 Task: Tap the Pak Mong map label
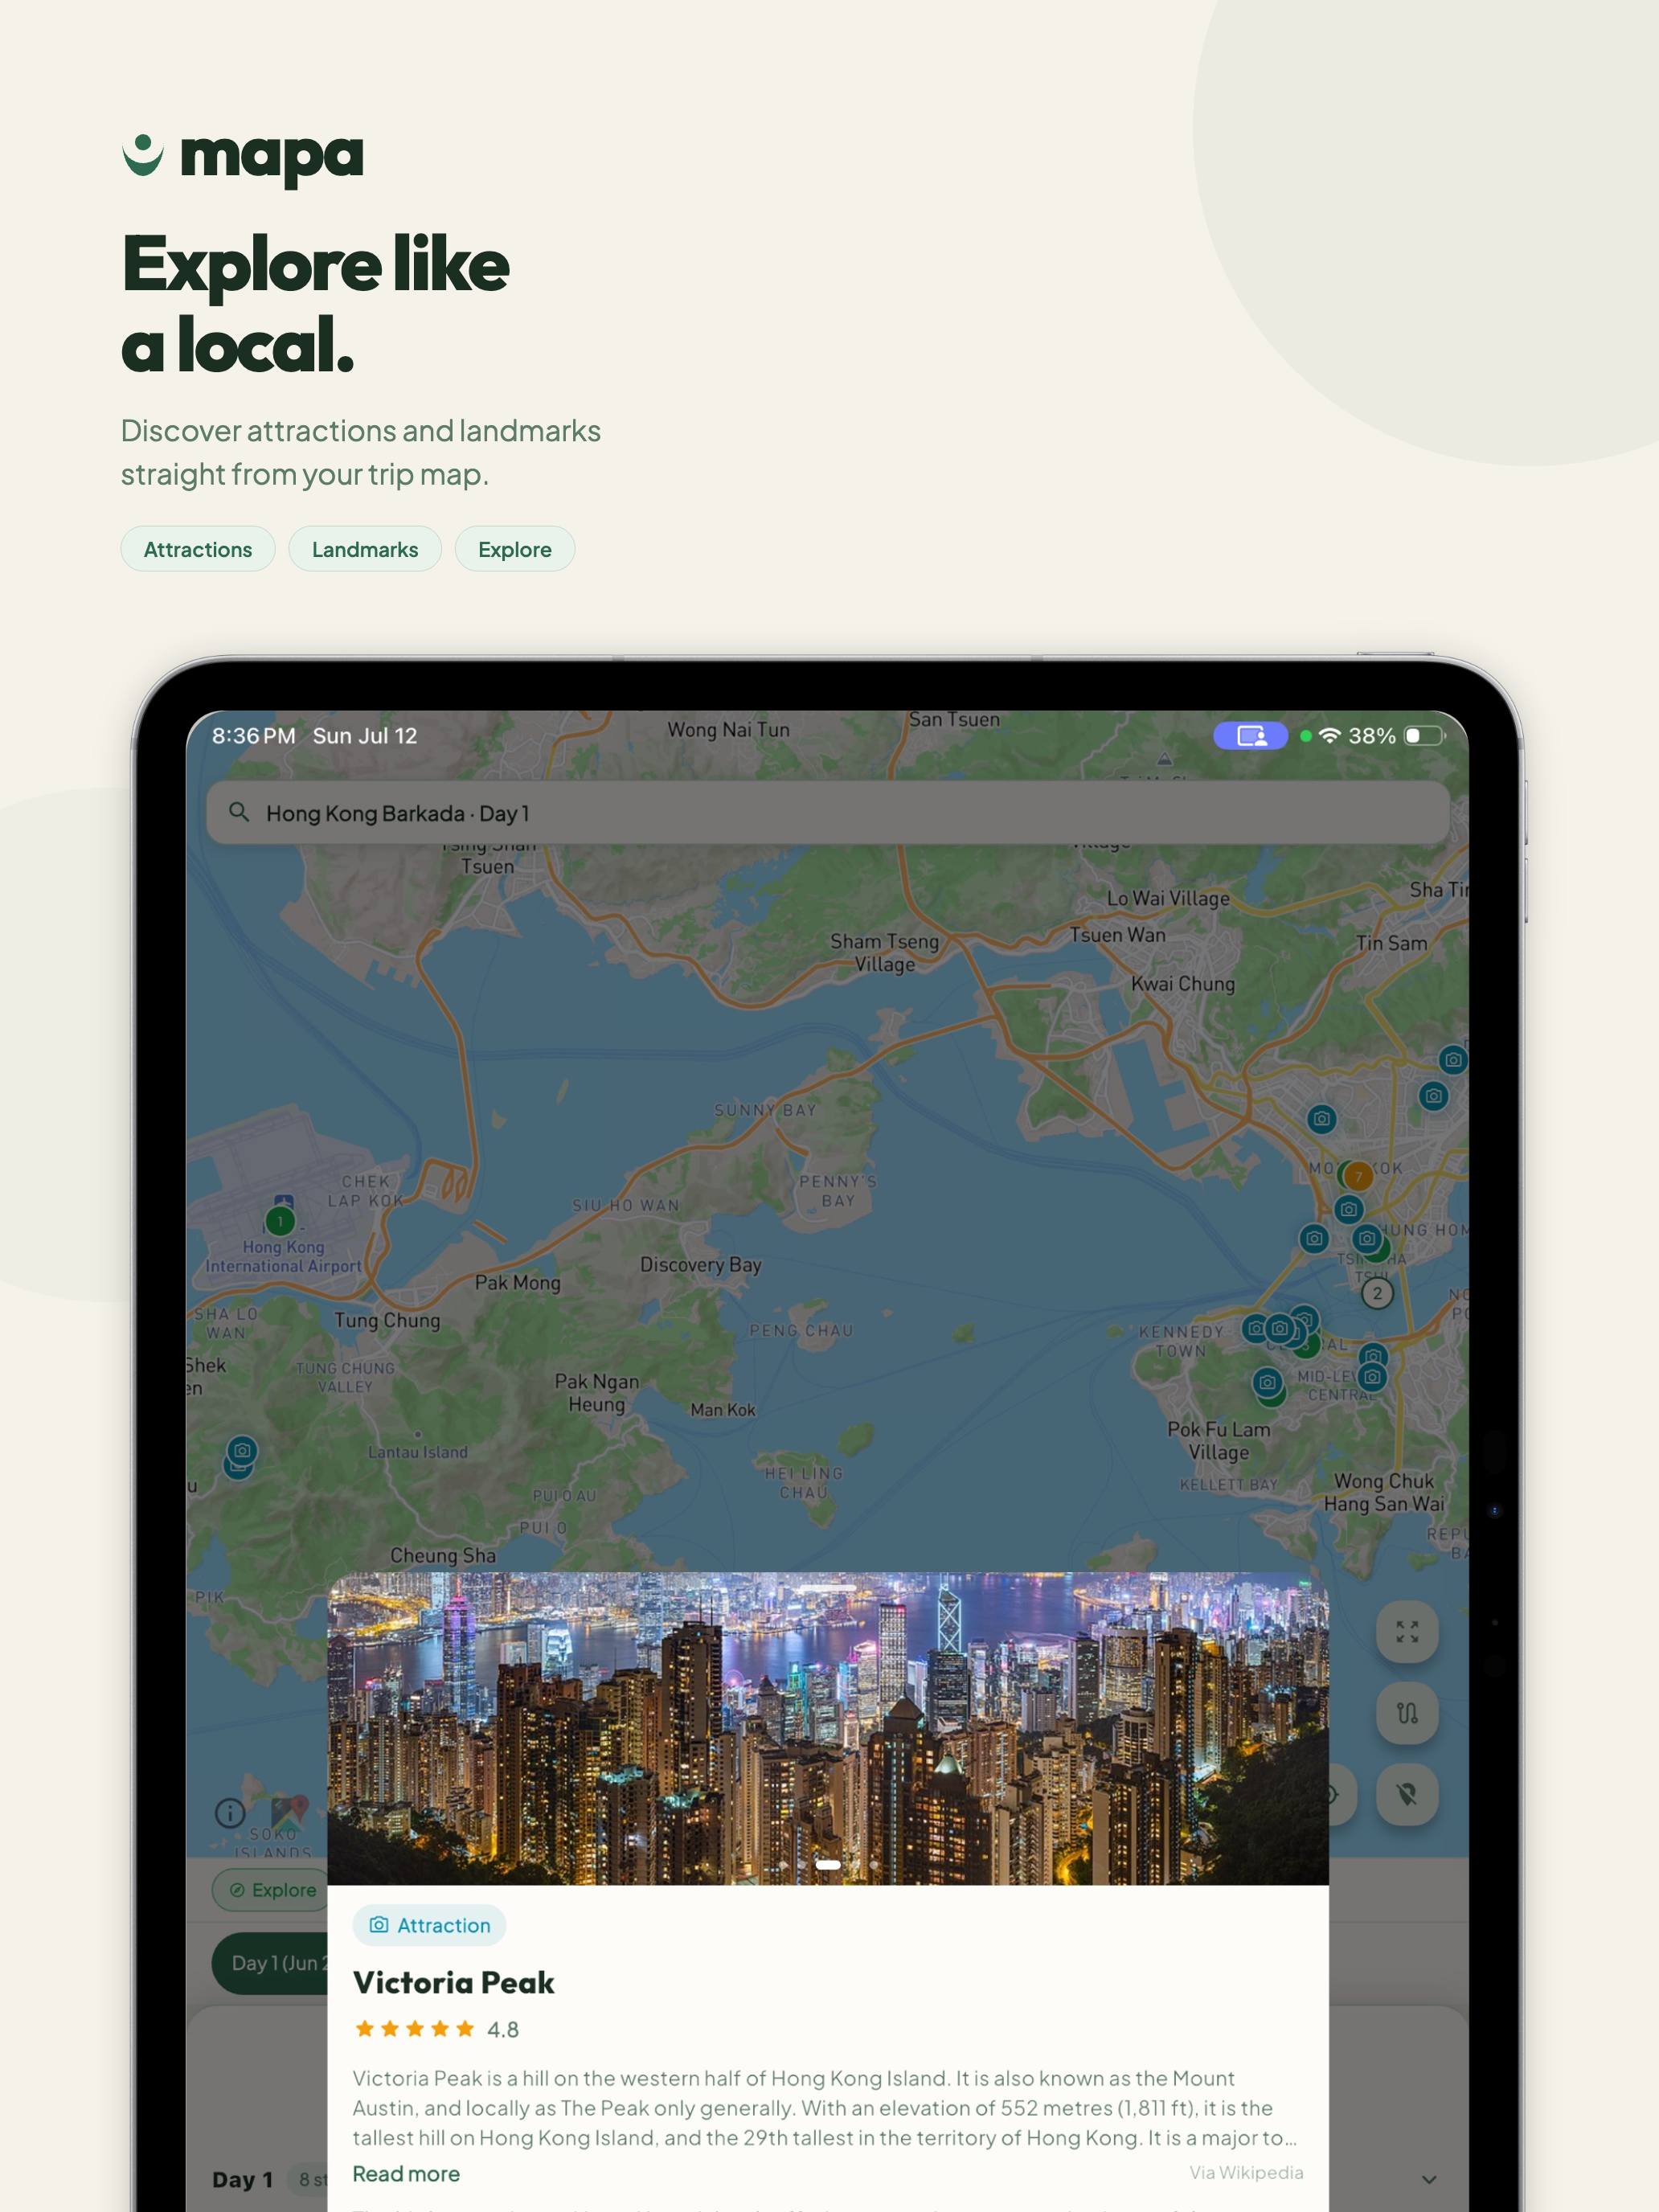517,1282
